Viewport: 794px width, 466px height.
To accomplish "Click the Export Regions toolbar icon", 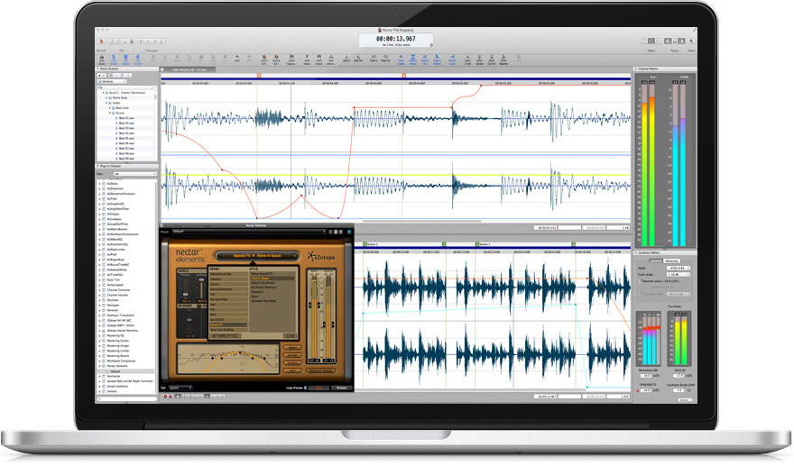I will tap(291, 59).
